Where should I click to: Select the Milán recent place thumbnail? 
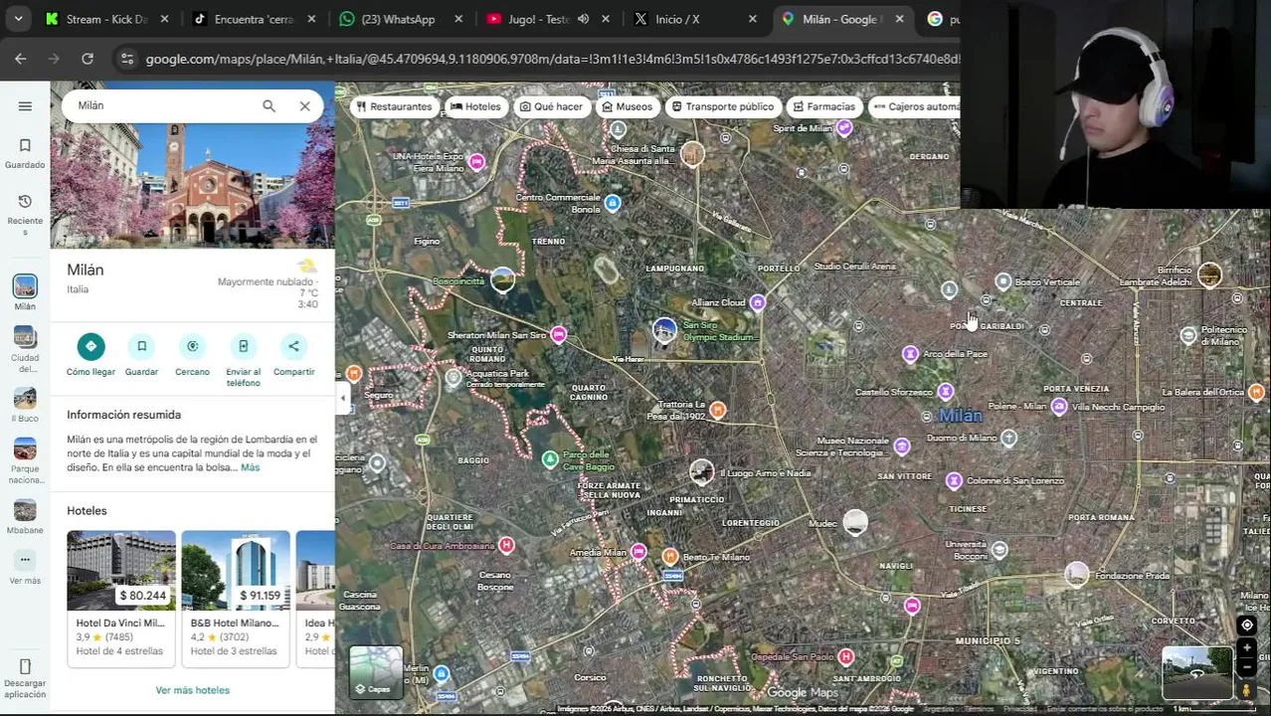[25, 286]
